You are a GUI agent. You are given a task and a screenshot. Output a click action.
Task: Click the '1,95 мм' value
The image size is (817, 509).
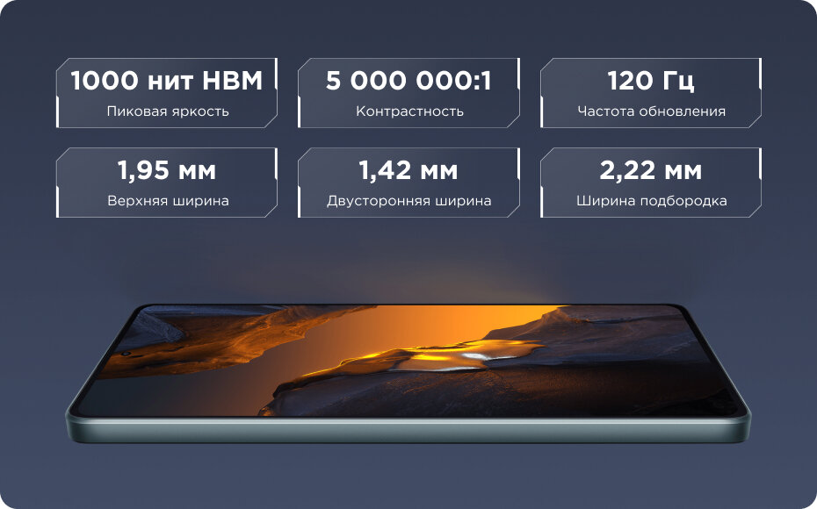(167, 170)
